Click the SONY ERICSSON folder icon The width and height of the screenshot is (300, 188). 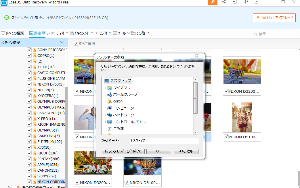[35, 50]
